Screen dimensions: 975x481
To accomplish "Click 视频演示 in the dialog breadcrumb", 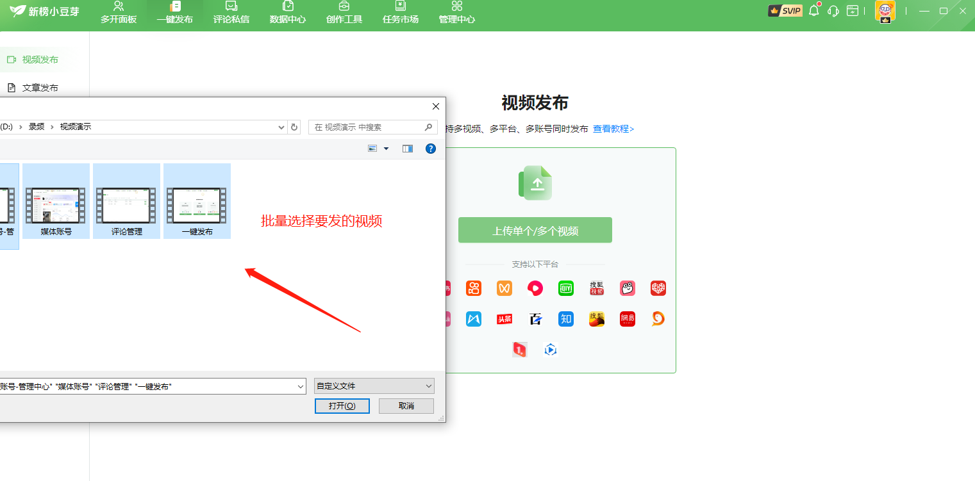I will click(x=76, y=127).
